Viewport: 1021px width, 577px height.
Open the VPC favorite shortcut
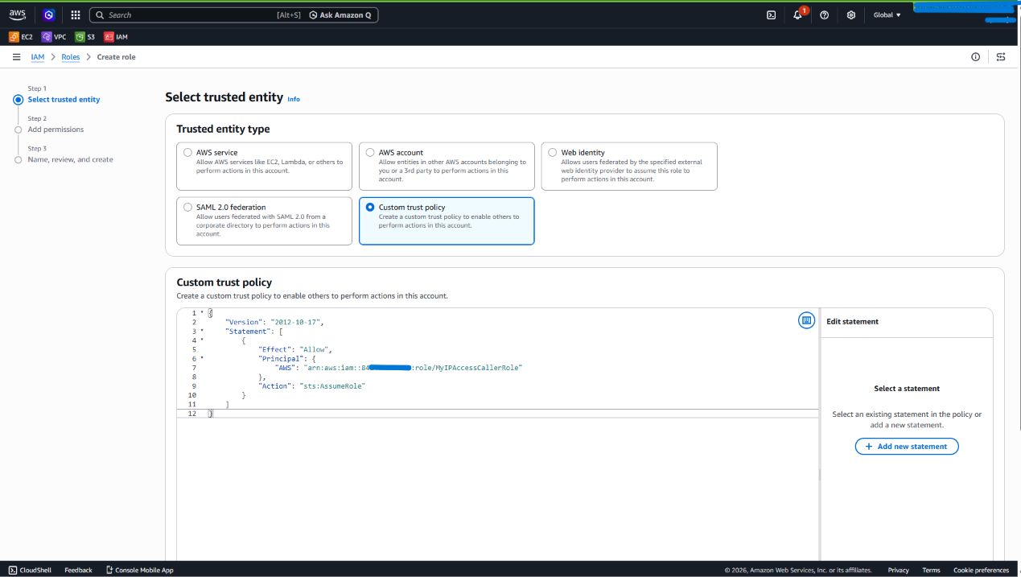click(x=54, y=37)
